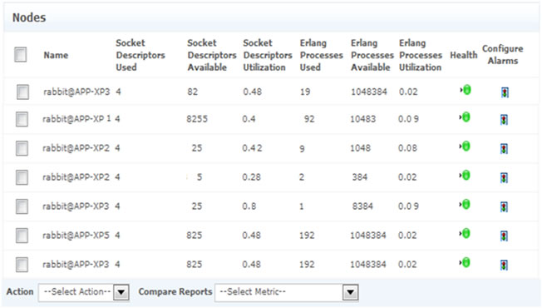This screenshot has height=308, width=542.
Task: Select the 8255 sockets available value
Action: [197, 119]
